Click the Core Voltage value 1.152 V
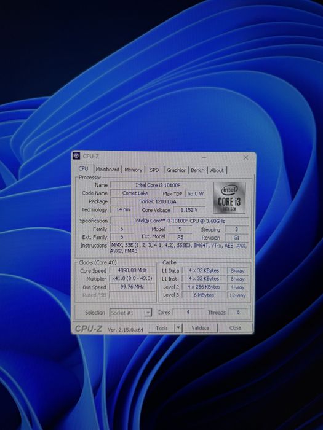This screenshot has height=430, width=323. click(189, 210)
